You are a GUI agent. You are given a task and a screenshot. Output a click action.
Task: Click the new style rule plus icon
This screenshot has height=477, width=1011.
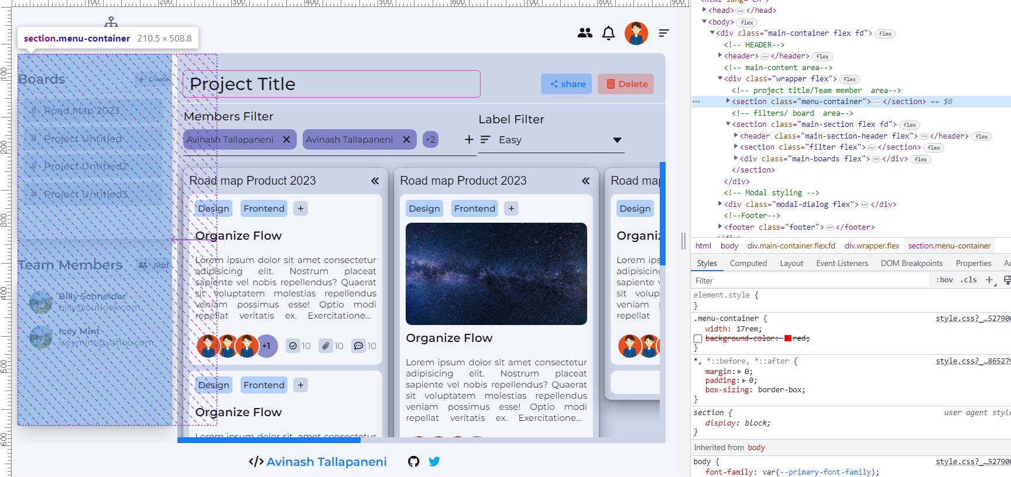989,280
